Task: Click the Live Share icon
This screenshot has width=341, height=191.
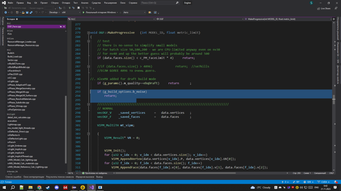Action: [x=318, y=8]
